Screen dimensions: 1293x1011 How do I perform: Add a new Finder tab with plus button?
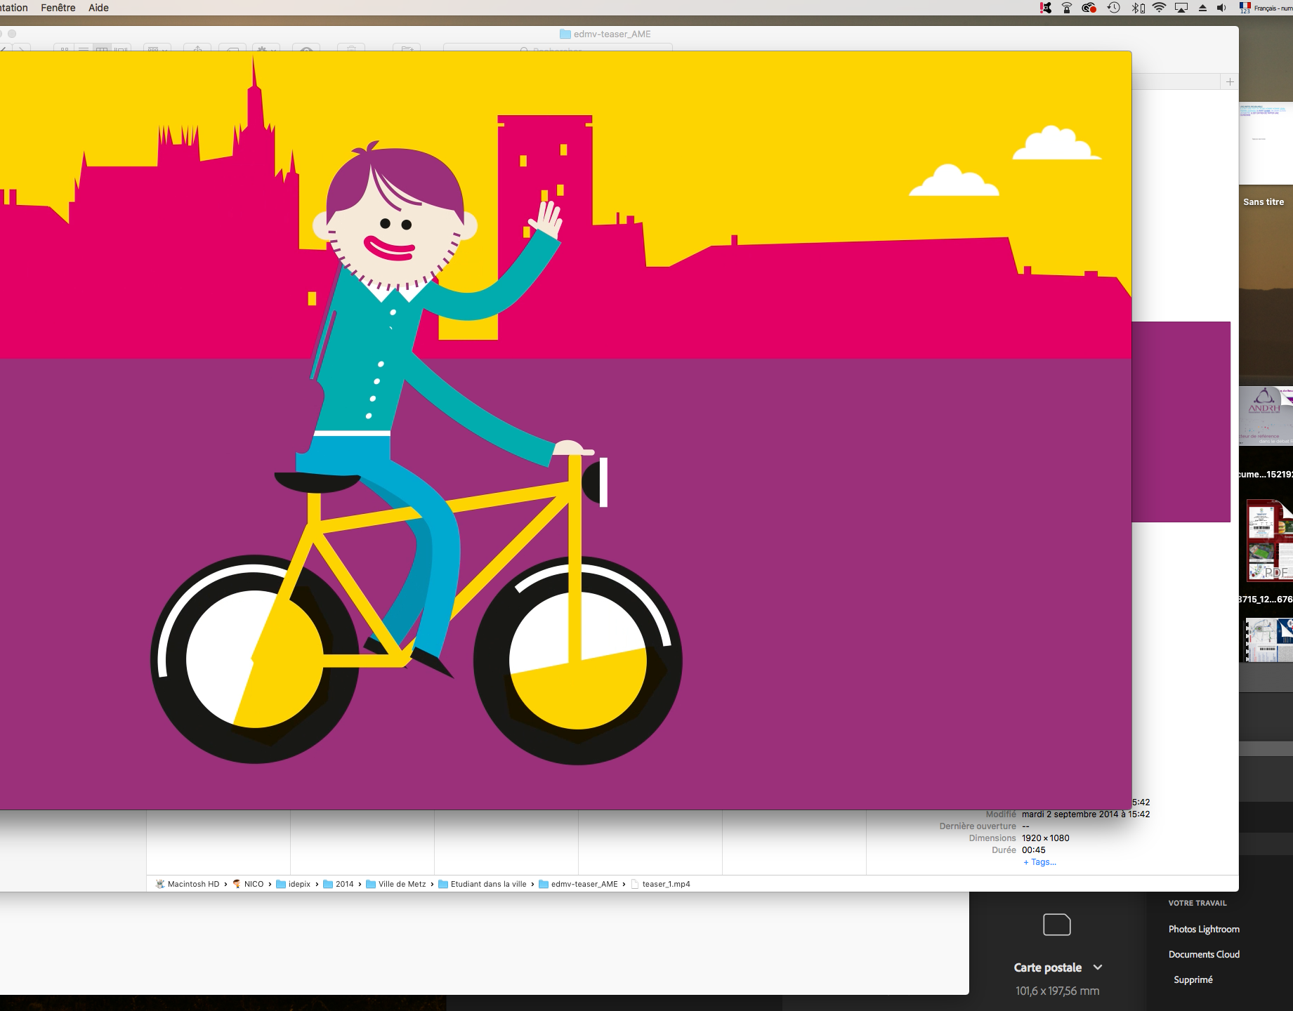coord(1230,81)
